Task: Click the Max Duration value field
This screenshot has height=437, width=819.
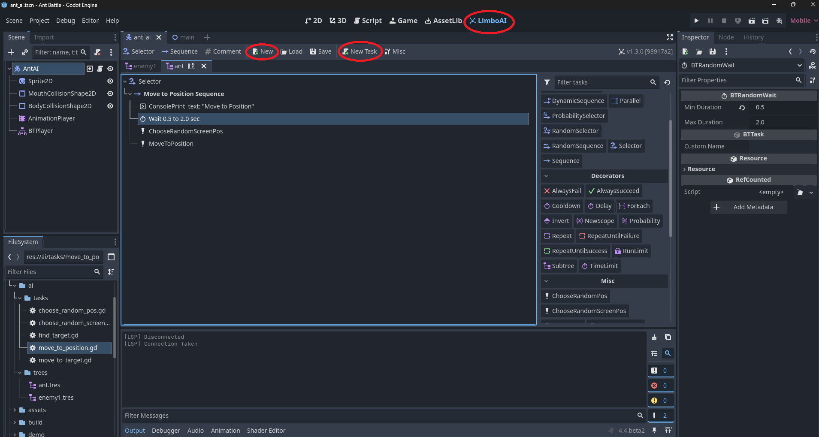Action: (x=783, y=122)
